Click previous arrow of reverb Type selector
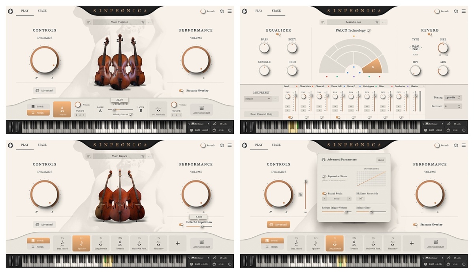 (410, 47)
